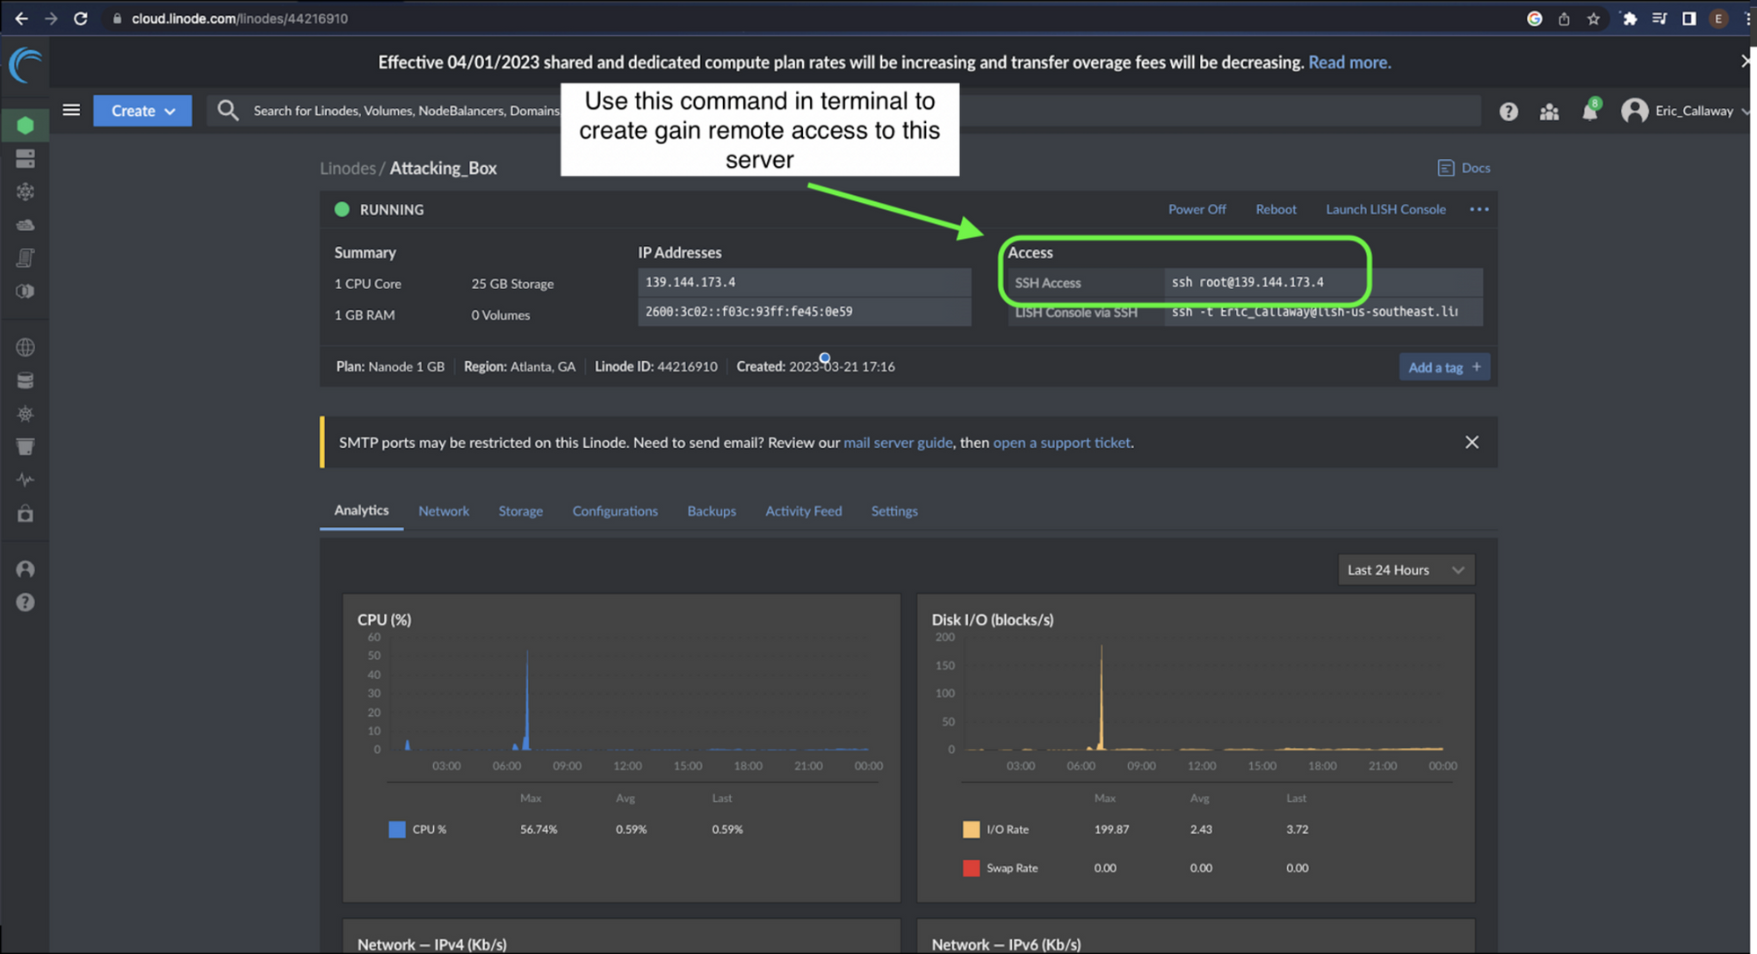This screenshot has width=1757, height=954.
Task: Dismiss the SMTP ports warning notice
Action: point(1471,442)
